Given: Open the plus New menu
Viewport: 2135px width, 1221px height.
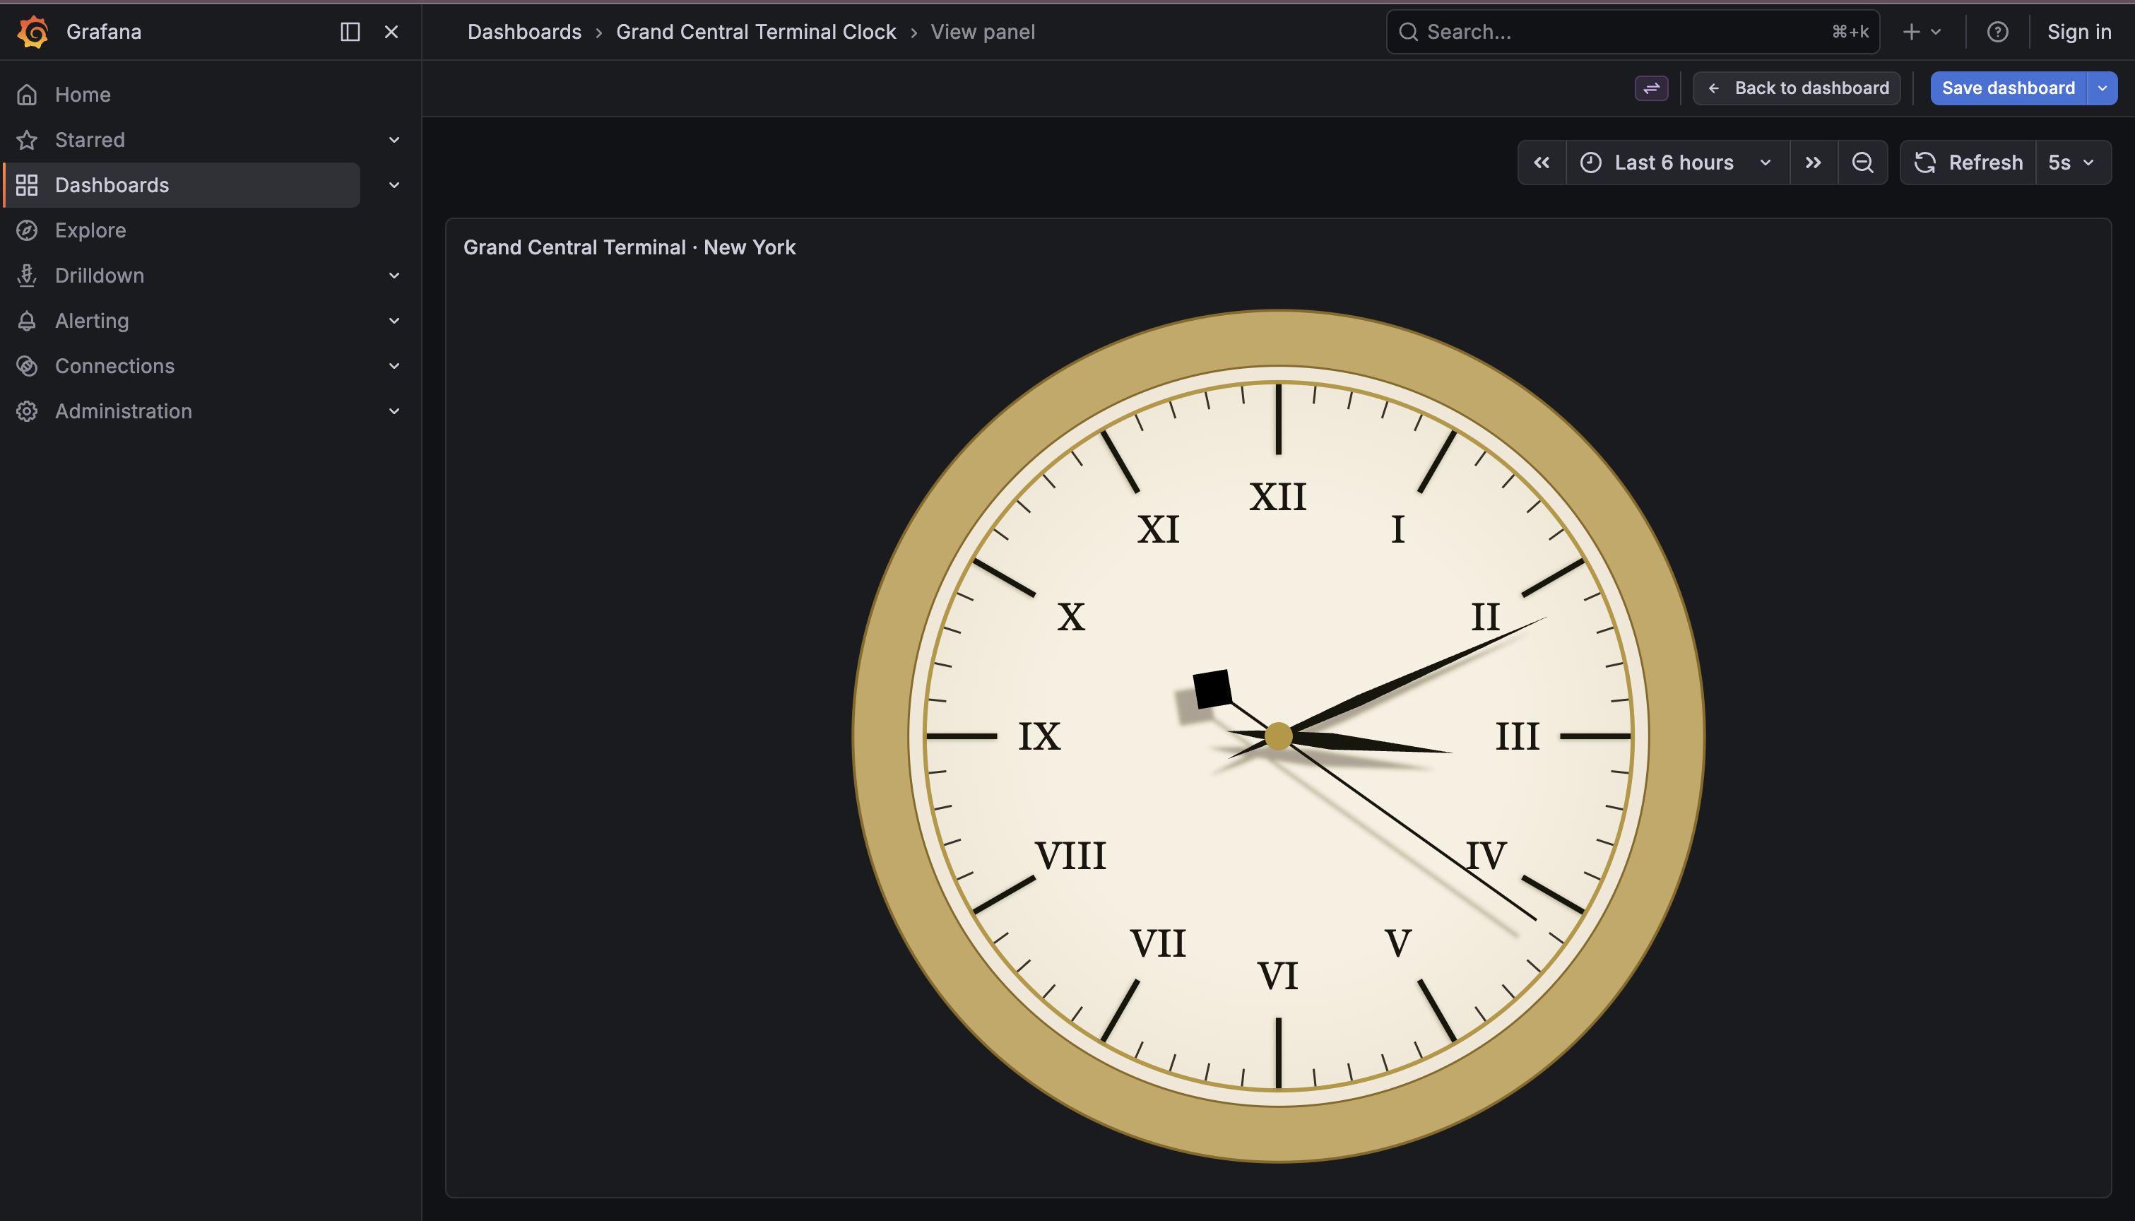Looking at the screenshot, I should pos(1921,32).
